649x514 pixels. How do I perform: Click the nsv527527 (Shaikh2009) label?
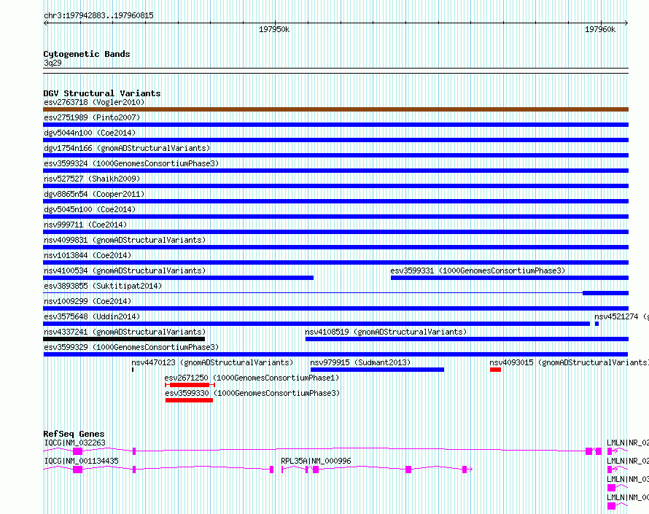coord(92,179)
